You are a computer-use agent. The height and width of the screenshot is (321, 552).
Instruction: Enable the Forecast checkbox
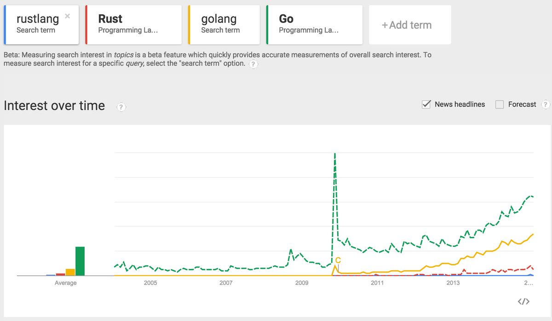[500, 104]
